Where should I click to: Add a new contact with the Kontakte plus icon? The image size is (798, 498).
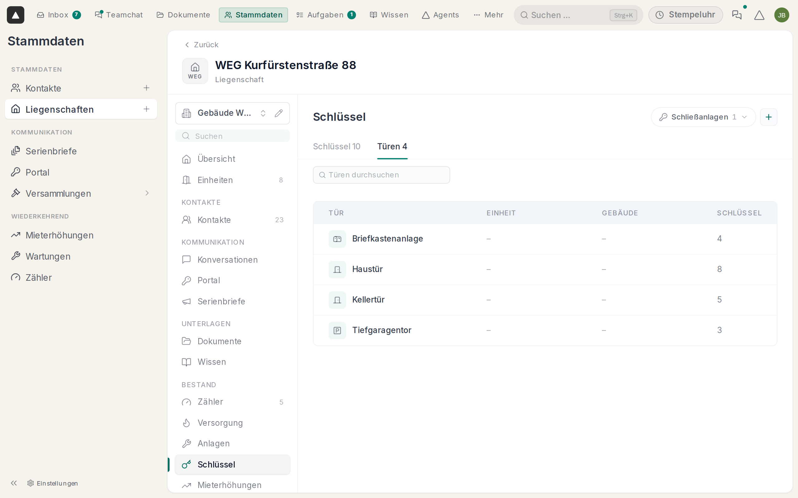pyautogui.click(x=147, y=88)
